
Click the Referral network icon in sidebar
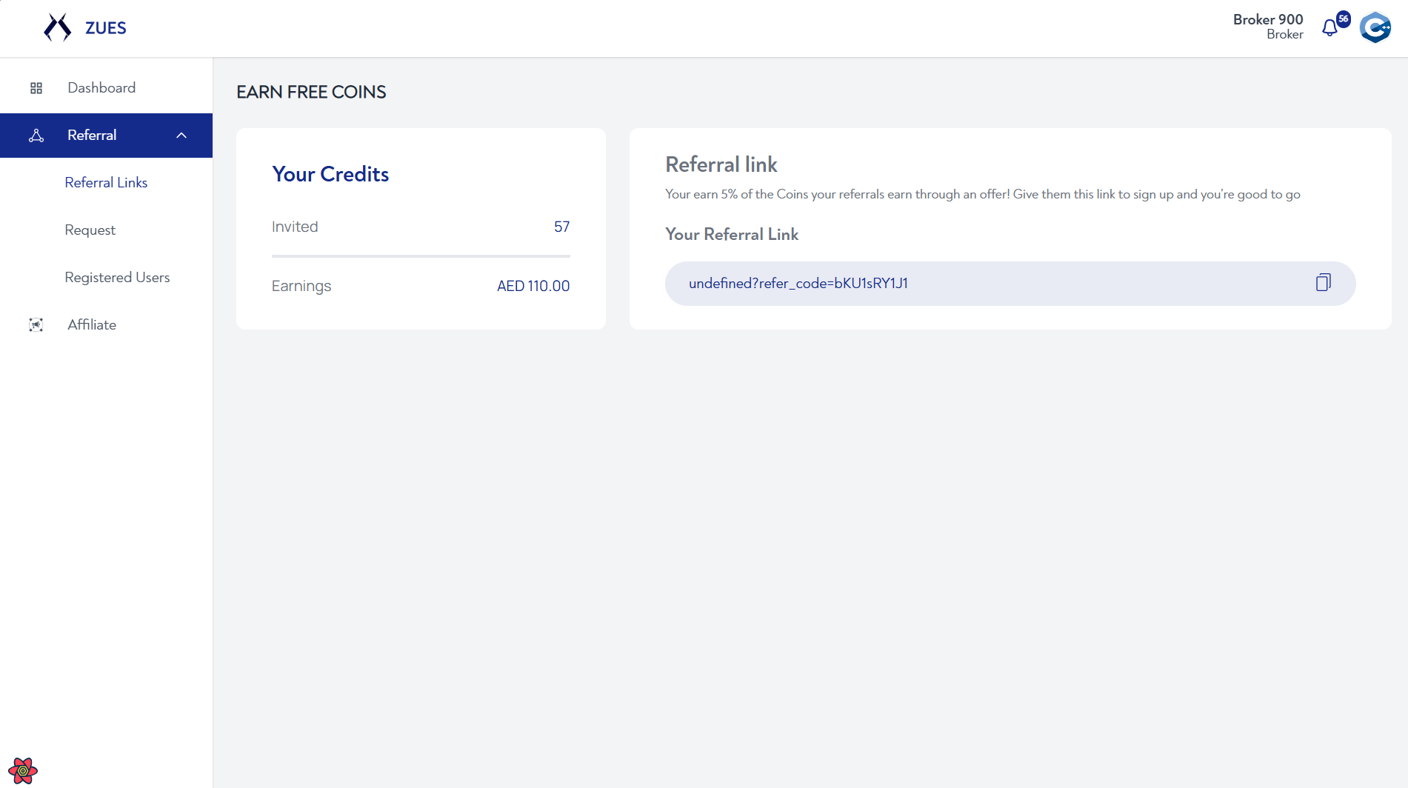(36, 136)
